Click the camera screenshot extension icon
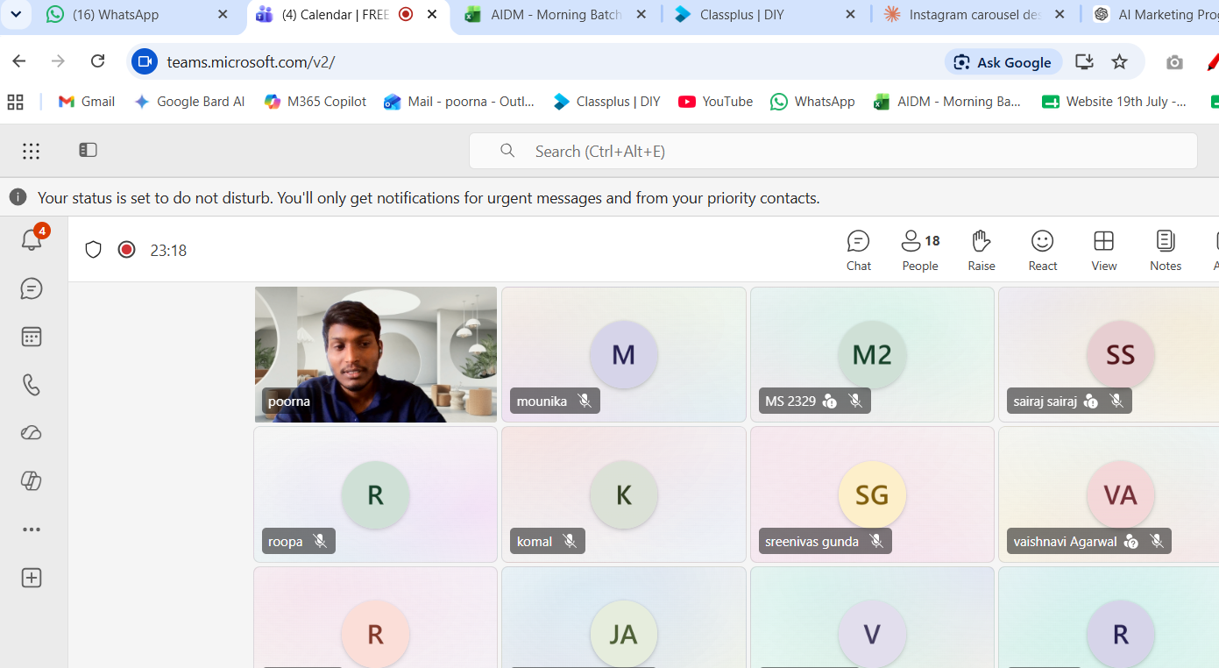Screen dimensions: 1219x668 click(1174, 62)
